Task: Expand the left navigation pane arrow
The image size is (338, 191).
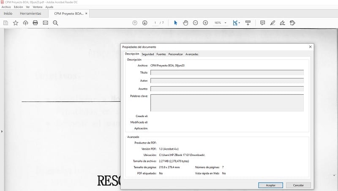Action: click(x=2, y=131)
